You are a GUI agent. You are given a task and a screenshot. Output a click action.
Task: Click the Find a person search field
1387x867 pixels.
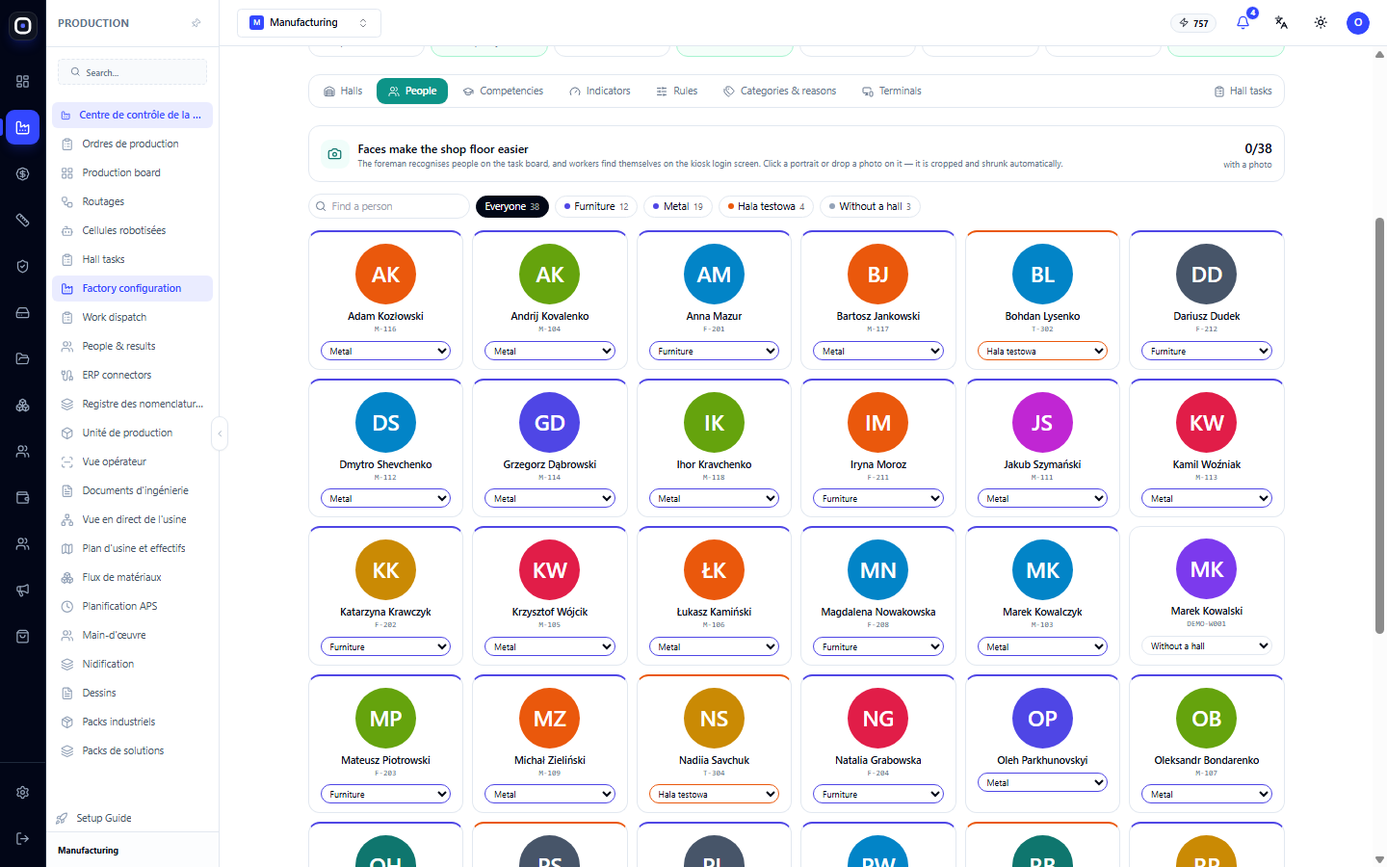[x=389, y=206]
